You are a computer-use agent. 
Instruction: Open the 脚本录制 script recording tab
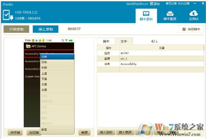[146, 16]
